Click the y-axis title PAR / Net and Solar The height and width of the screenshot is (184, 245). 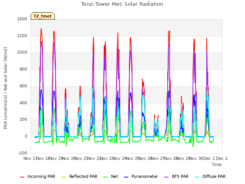pyautogui.click(x=5, y=88)
